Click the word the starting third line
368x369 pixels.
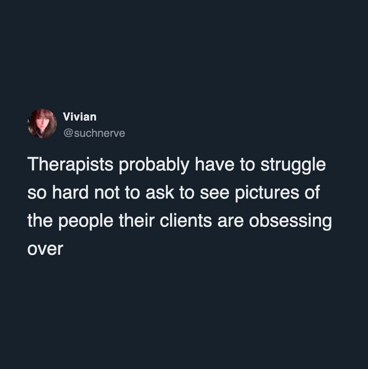point(40,221)
